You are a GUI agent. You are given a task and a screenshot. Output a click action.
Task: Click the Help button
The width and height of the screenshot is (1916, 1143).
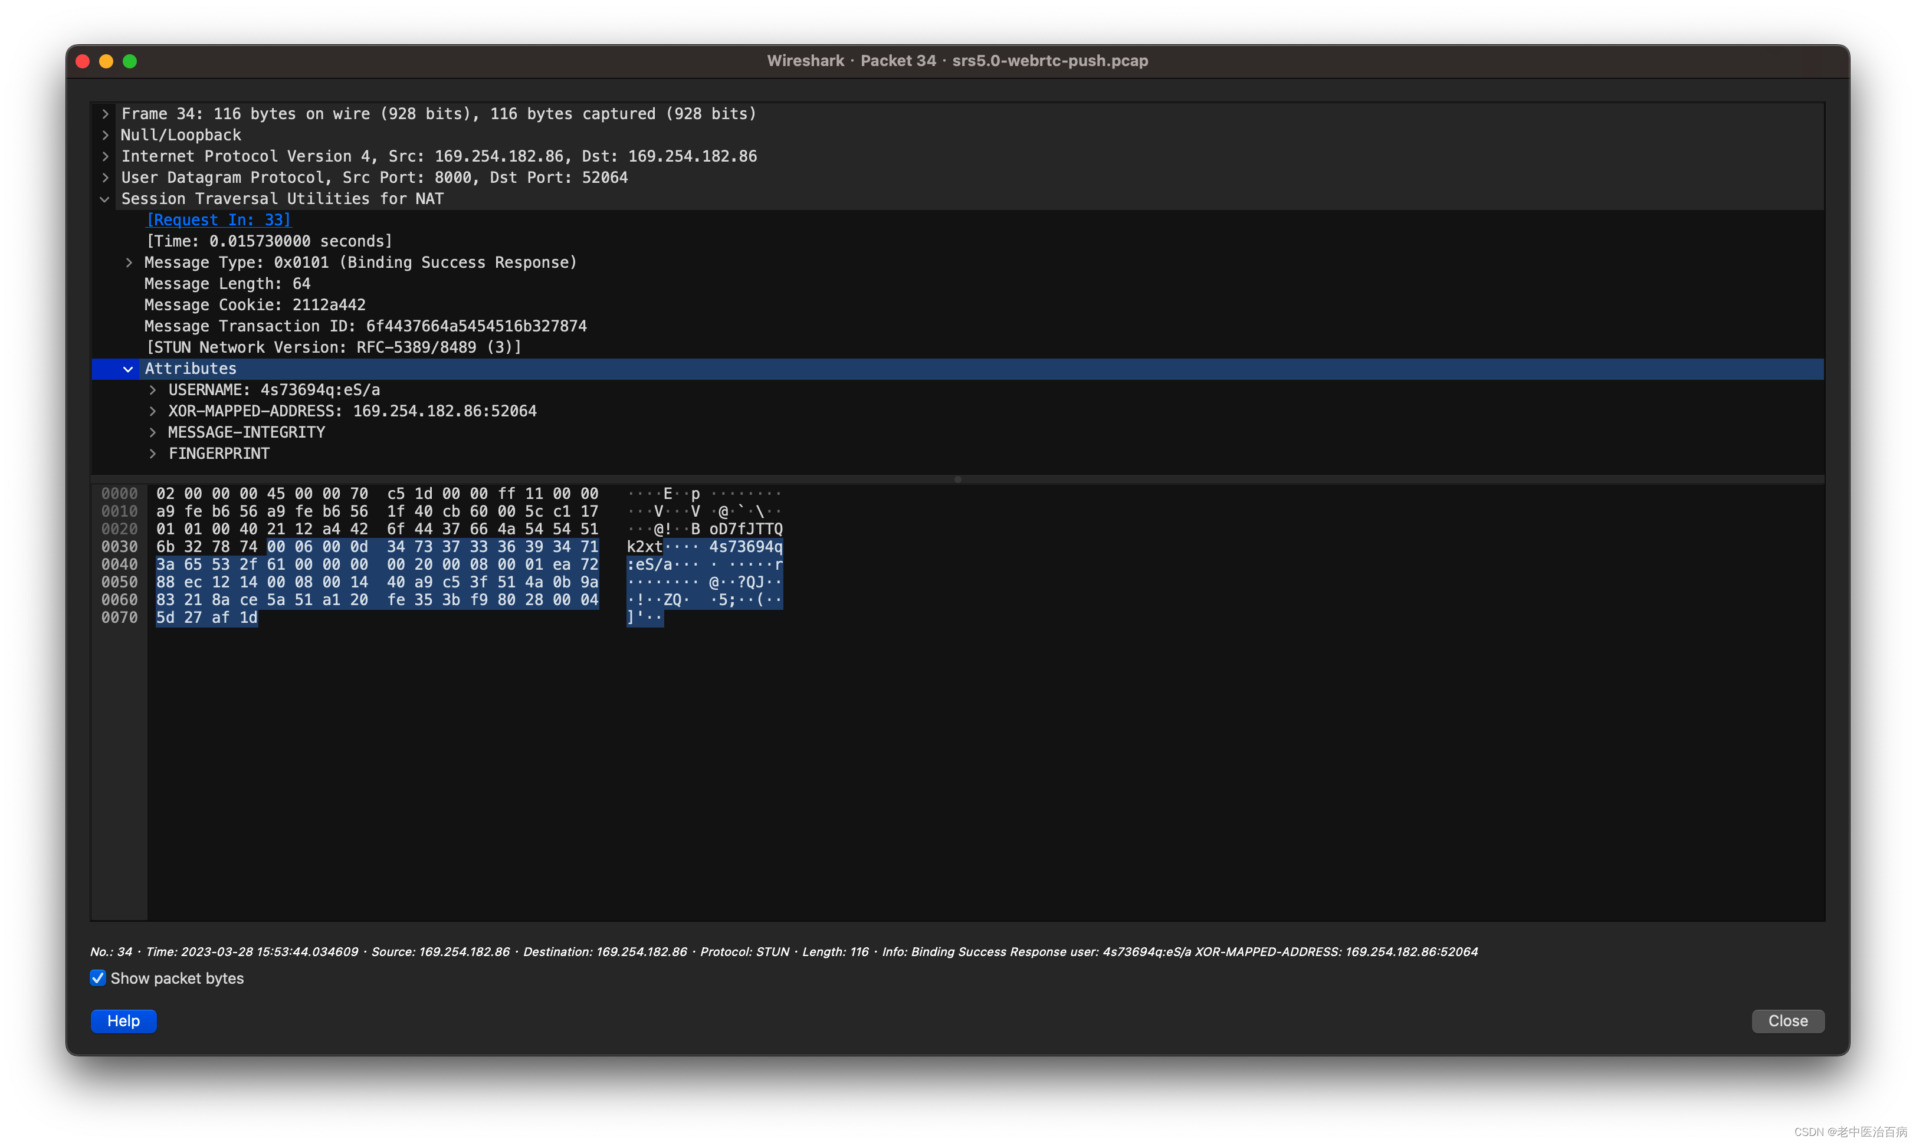coord(123,1020)
